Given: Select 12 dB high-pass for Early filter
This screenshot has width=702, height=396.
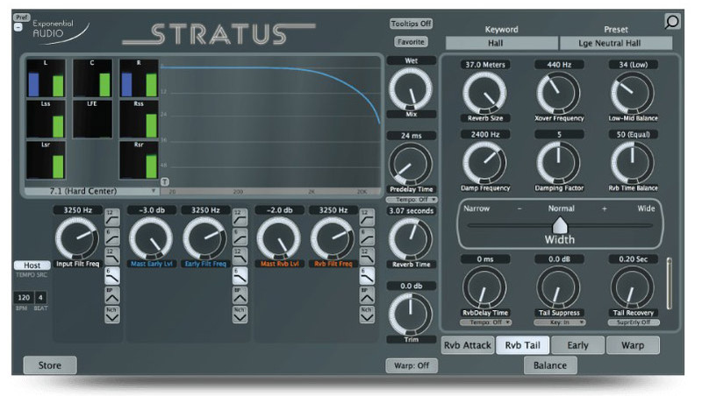Looking at the screenshot, I should pos(240,217).
